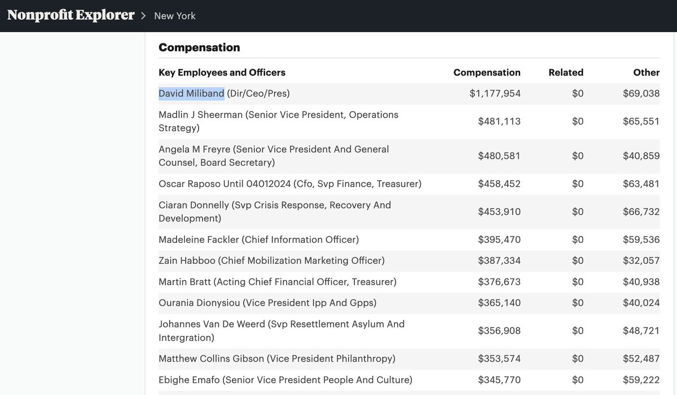Click the breadcrumb chevron separator
The height and width of the screenshot is (395, 677).
(x=144, y=16)
